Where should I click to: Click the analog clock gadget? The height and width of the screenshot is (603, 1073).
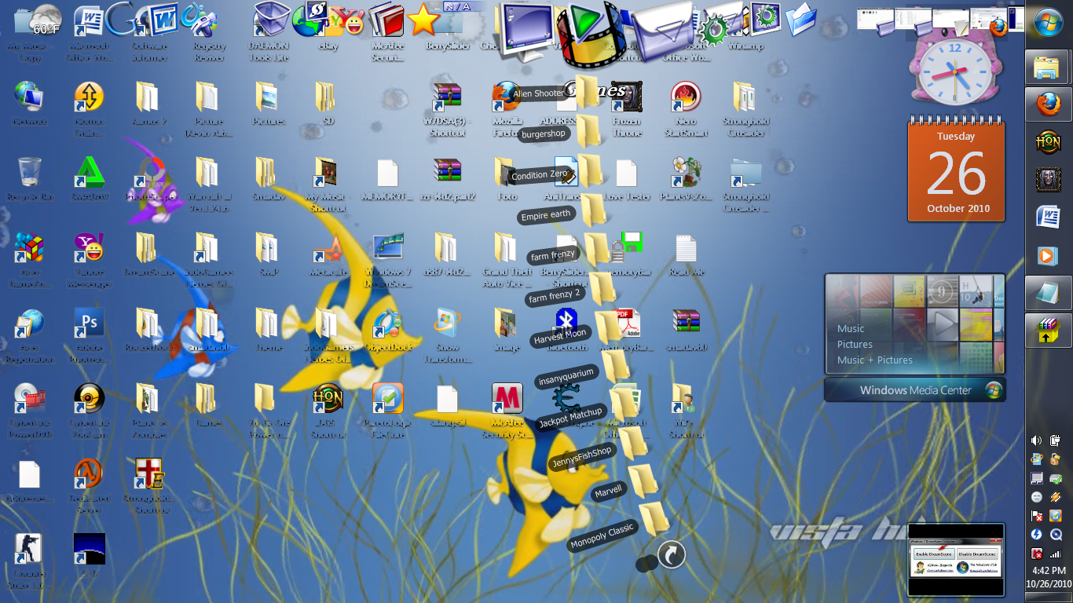tap(955, 71)
